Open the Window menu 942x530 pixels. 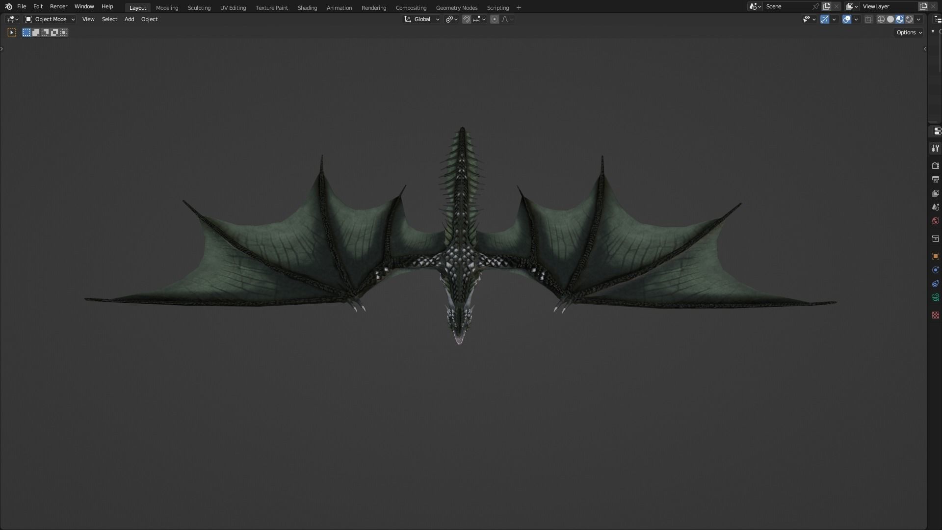pos(84,6)
